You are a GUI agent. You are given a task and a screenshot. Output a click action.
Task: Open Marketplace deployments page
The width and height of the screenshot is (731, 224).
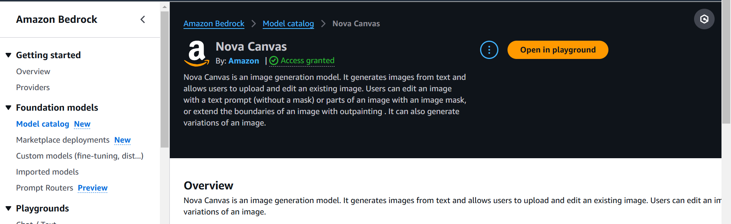pyautogui.click(x=63, y=140)
